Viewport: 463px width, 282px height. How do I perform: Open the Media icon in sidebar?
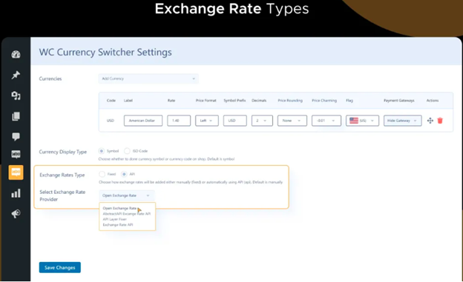[16, 95]
